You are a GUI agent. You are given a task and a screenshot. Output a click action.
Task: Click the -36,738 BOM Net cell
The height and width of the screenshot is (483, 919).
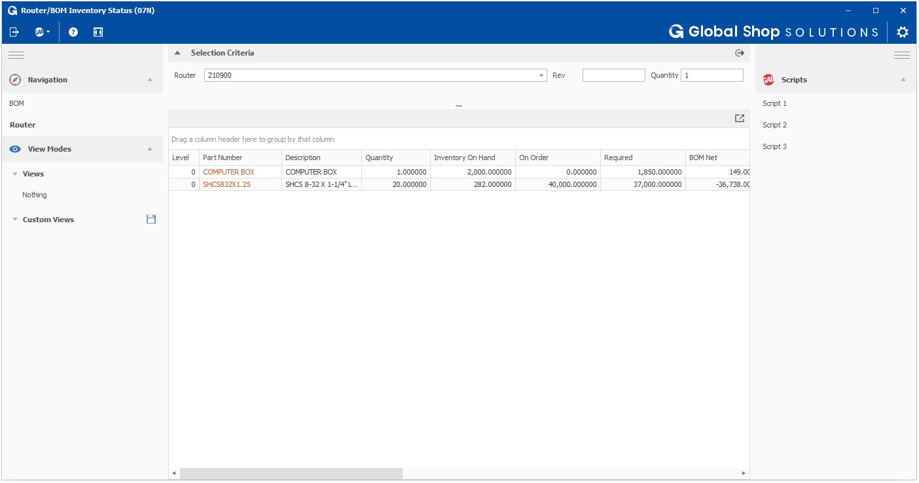coord(717,184)
